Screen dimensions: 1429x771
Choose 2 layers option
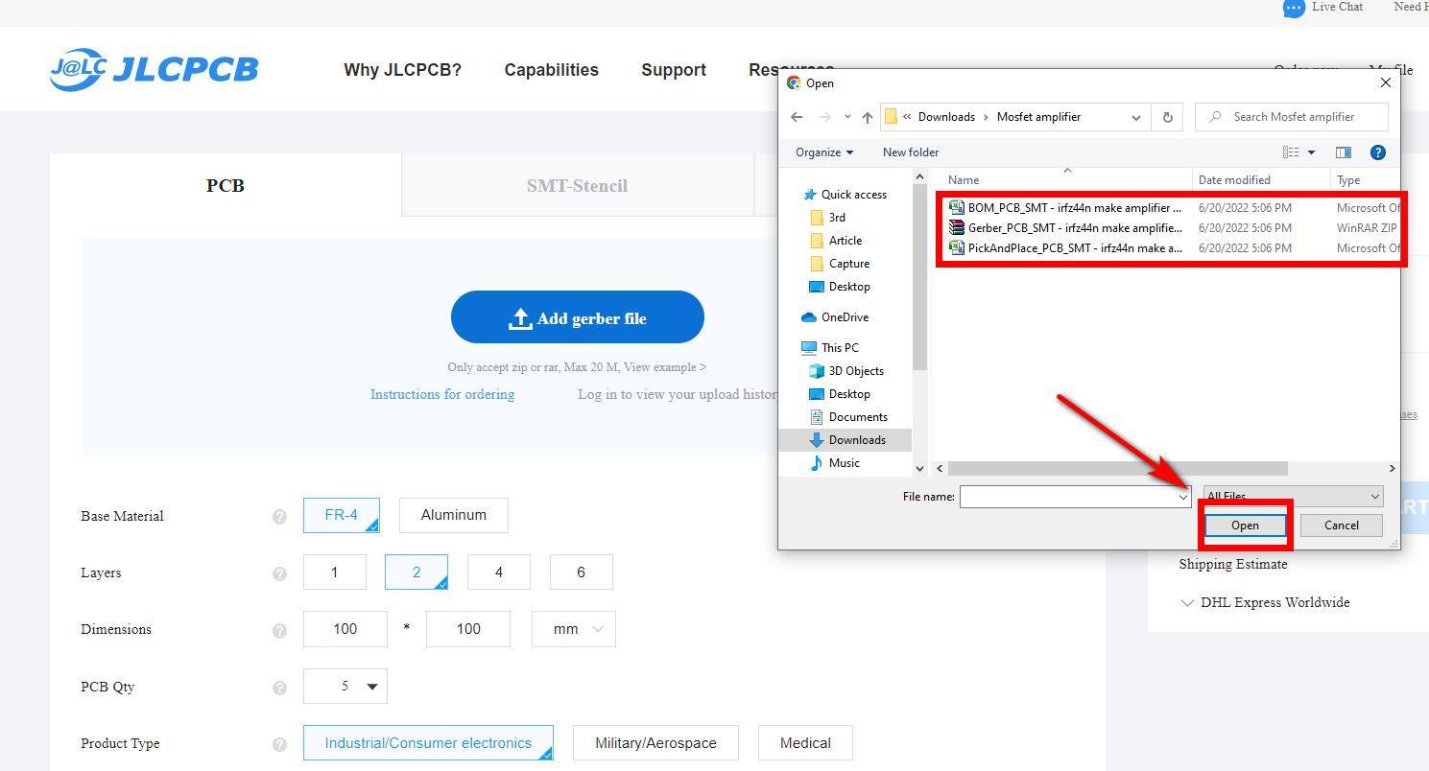(x=417, y=572)
